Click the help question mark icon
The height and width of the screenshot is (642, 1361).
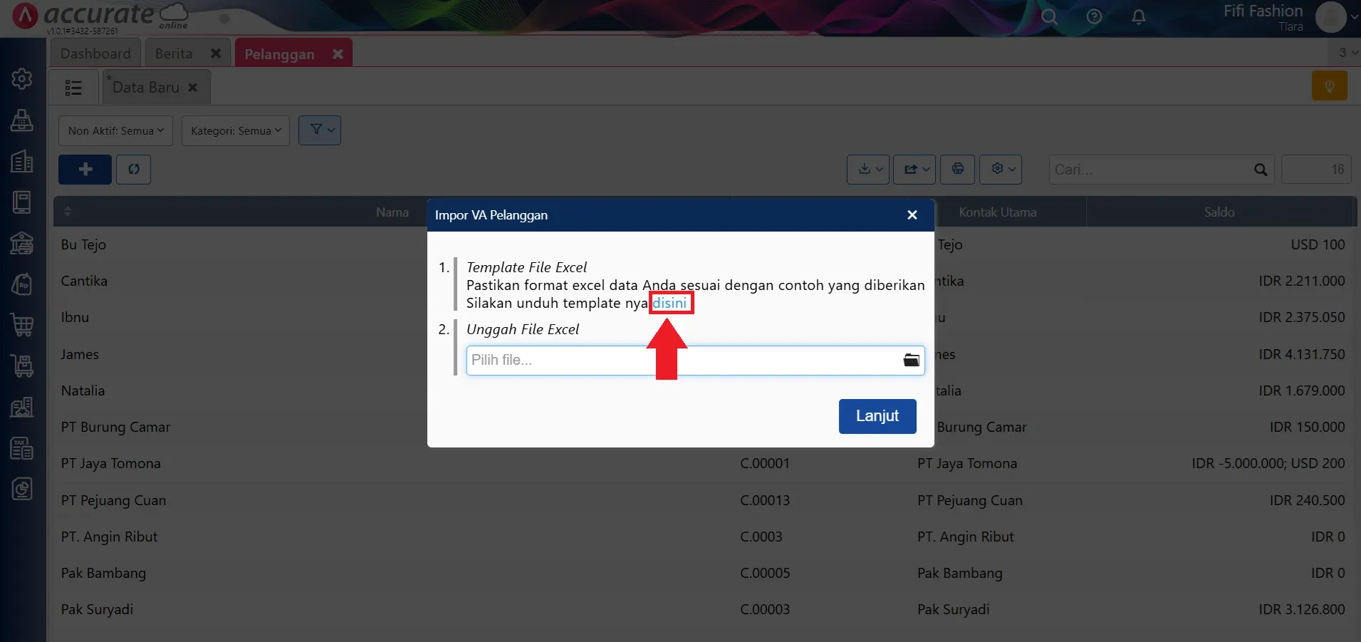[1094, 17]
